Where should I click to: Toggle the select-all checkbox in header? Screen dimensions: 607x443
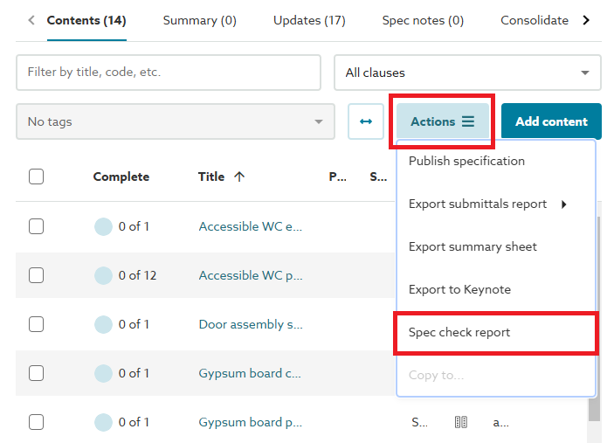36,177
